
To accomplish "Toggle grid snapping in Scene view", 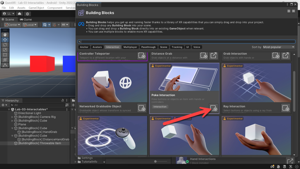I will point(54,25).
